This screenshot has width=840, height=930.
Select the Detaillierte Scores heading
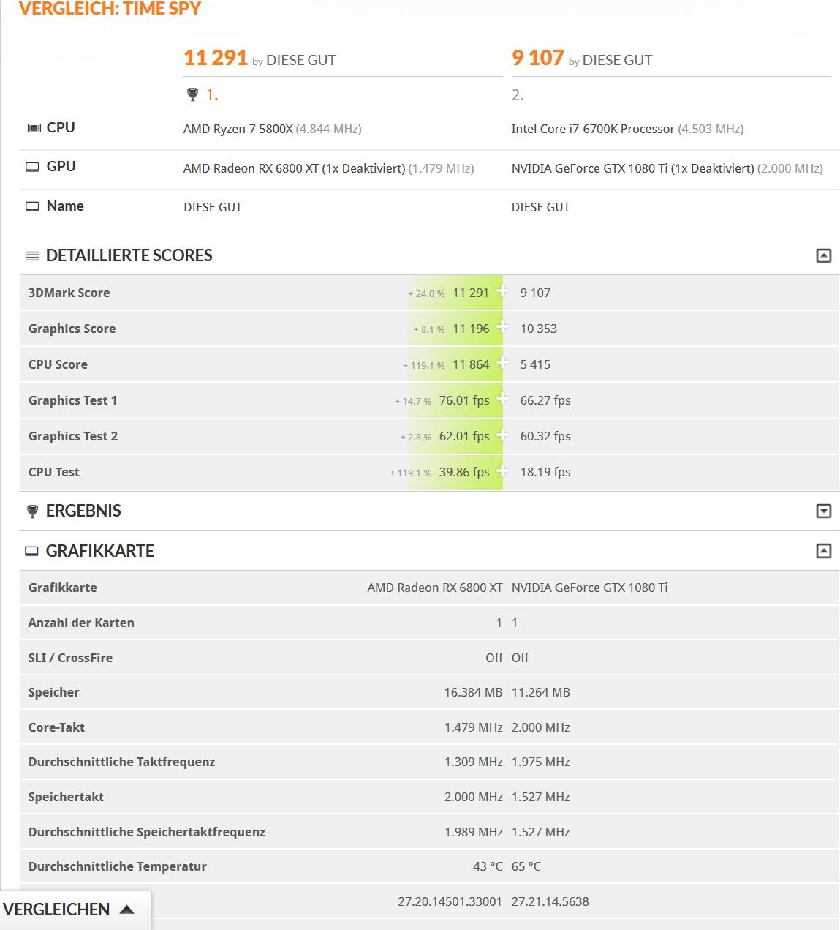coord(129,255)
